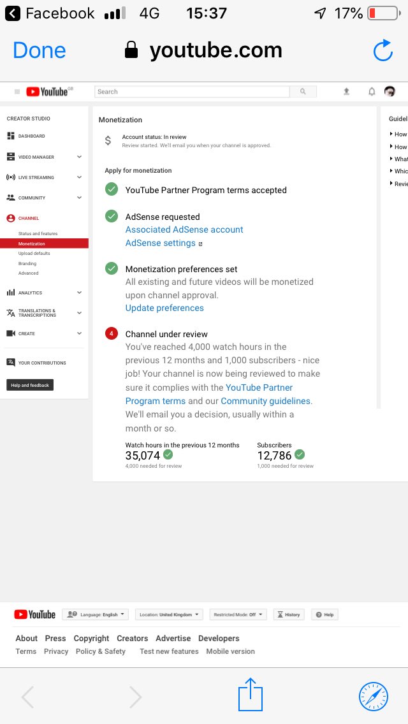Open the Policy & Safety footer link
408x724 pixels.
(x=101, y=651)
